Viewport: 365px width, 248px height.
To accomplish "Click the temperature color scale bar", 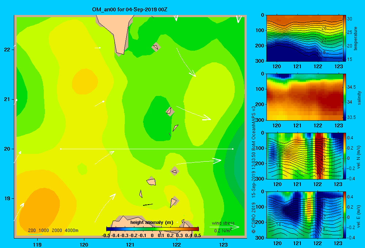I will [345, 38].
